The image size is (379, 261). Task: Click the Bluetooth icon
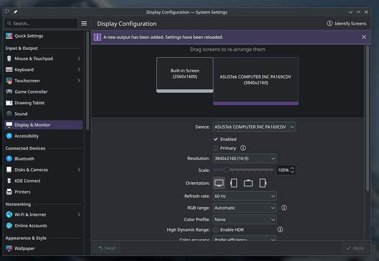[9, 158]
